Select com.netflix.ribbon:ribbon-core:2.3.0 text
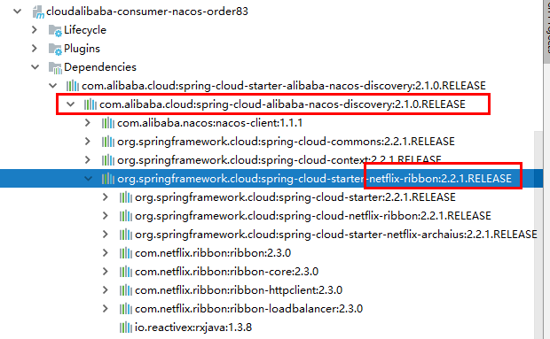Image resolution: width=550 pixels, height=339 pixels. [x=226, y=272]
